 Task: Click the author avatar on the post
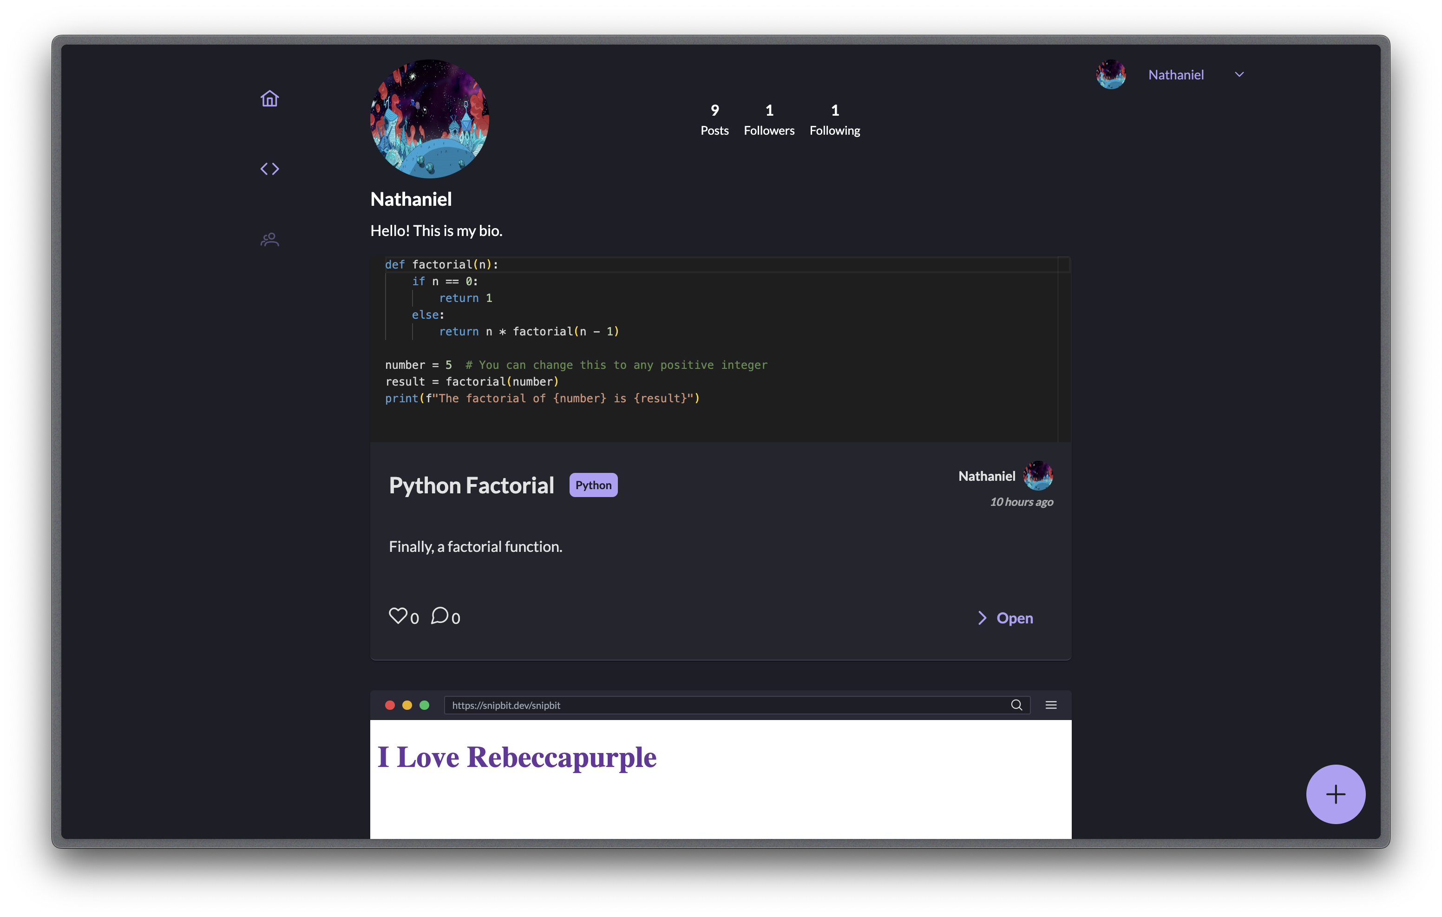point(1038,476)
